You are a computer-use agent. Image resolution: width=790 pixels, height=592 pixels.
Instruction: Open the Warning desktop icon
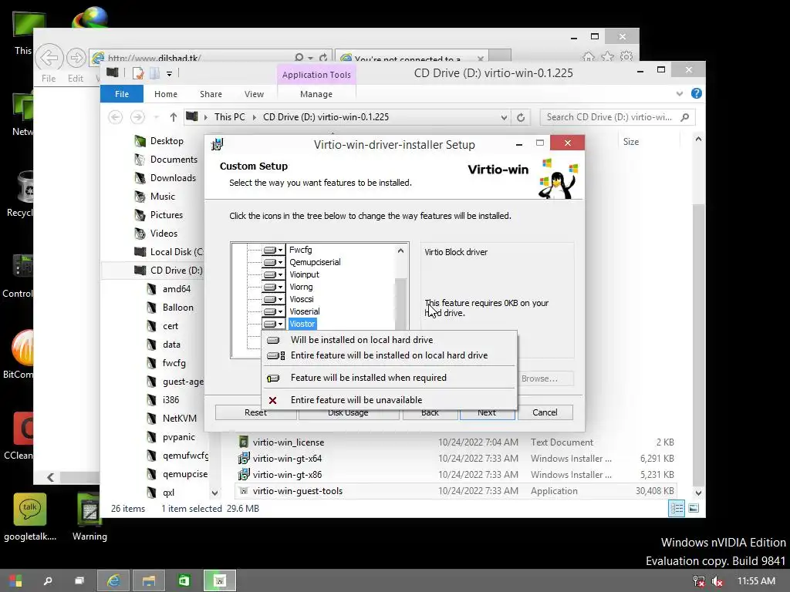click(x=89, y=517)
